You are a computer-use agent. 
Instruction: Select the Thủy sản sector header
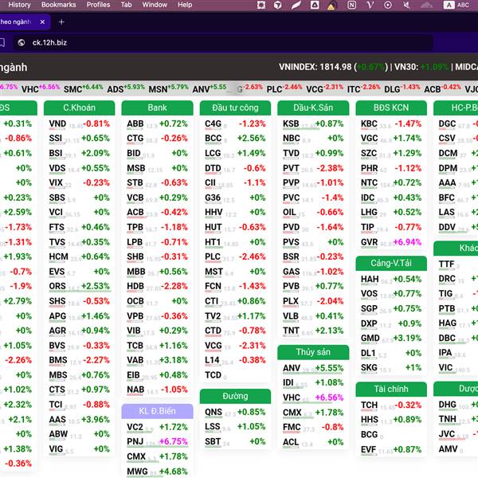point(313,352)
